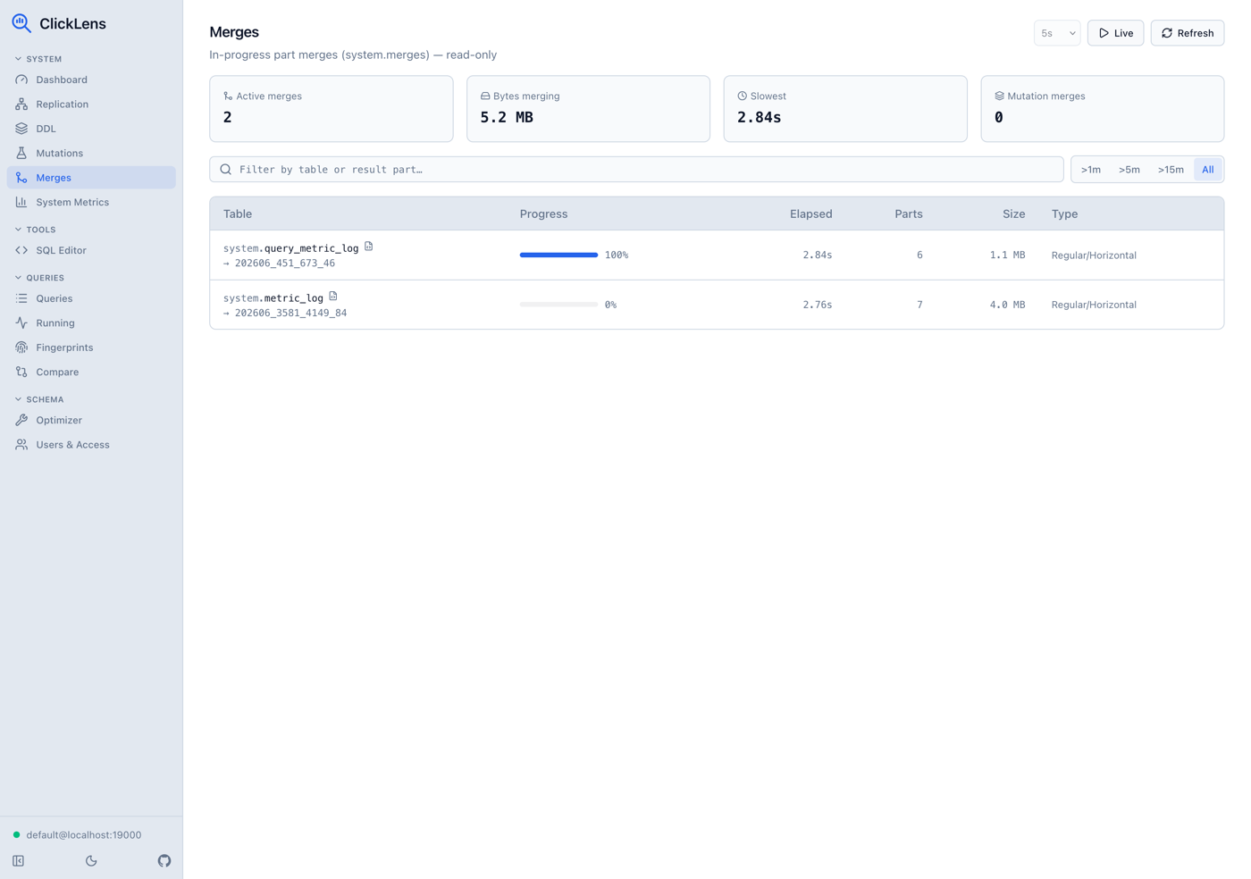Viewport: 1251px width, 879px height.
Task: Click the 4.0 MB size cell
Action: click(1007, 305)
